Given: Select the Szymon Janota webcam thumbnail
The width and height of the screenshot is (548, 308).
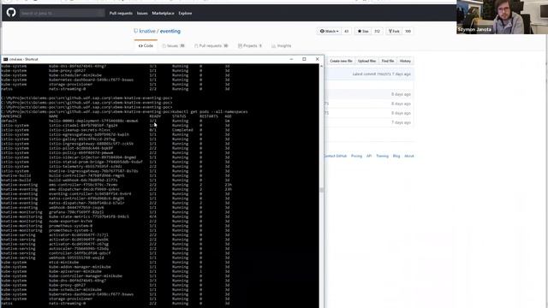Looking at the screenshot, I should [502, 17].
